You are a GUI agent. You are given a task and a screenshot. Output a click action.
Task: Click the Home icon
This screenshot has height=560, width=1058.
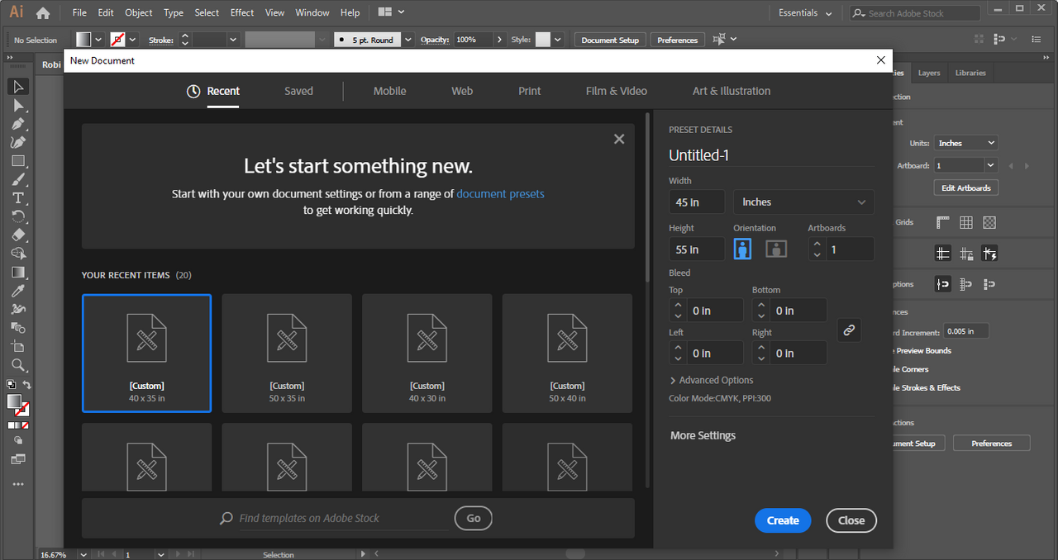click(x=43, y=12)
